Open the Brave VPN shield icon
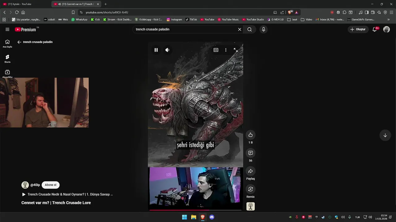396x222 pixels. (385, 12)
